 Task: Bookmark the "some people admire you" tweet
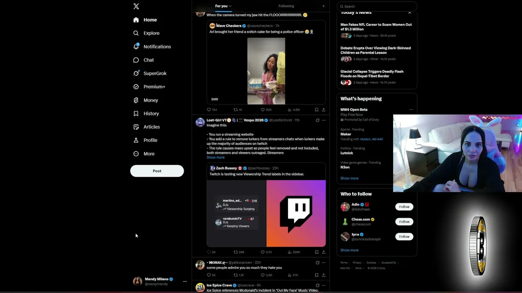point(316,275)
